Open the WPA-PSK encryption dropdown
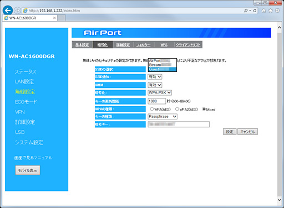The width and height of the screenshot is (284, 208). 160,92
